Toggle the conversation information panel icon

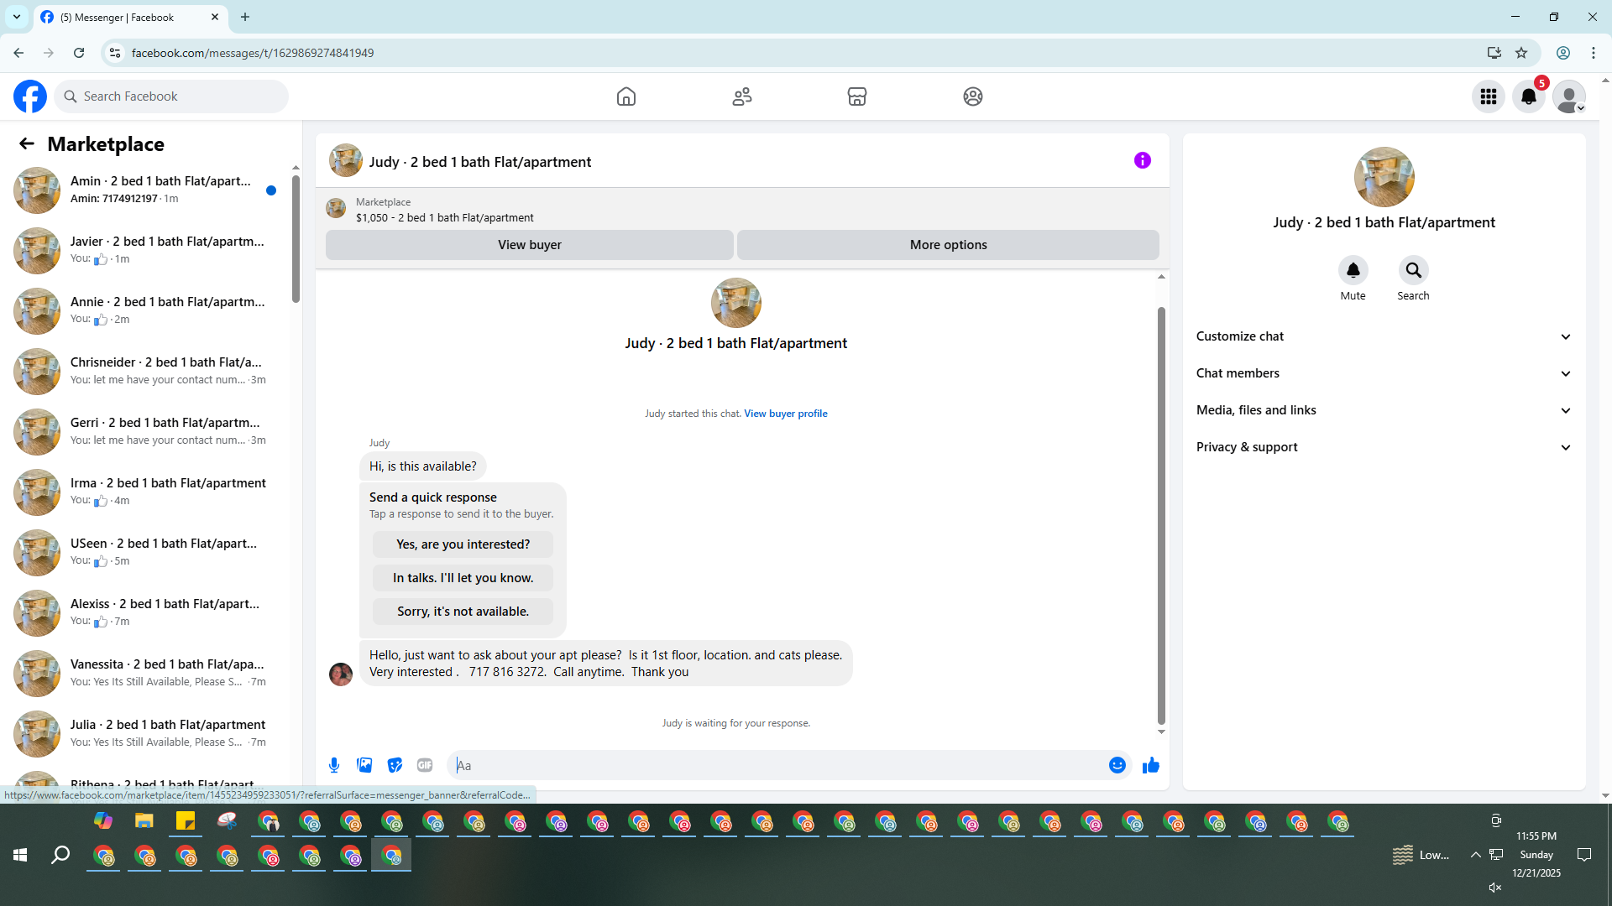[1142, 160]
